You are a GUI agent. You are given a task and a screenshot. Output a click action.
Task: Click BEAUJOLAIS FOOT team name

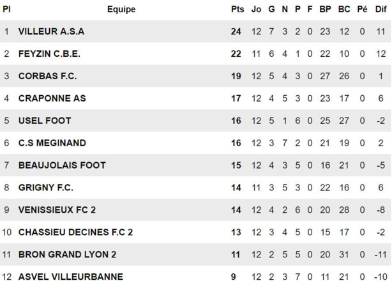pyautogui.click(x=62, y=165)
